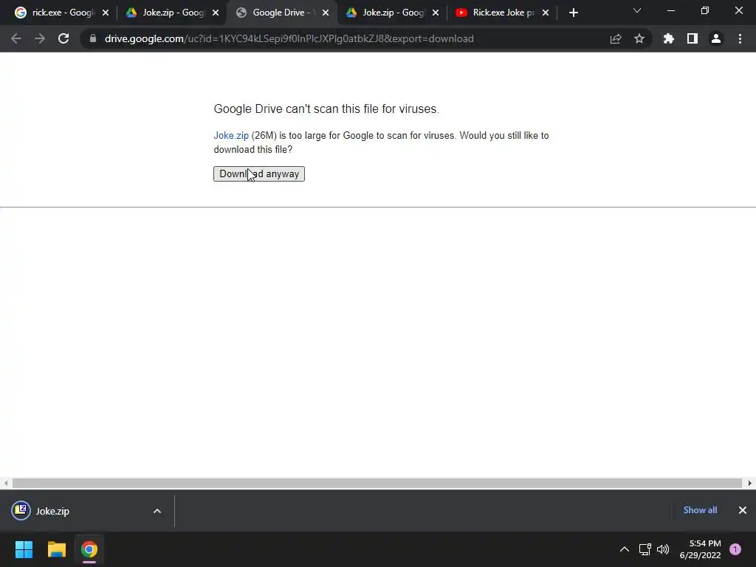The image size is (756, 567).
Task: Open downloaded Joke.zip from download bar
Action: 52,511
